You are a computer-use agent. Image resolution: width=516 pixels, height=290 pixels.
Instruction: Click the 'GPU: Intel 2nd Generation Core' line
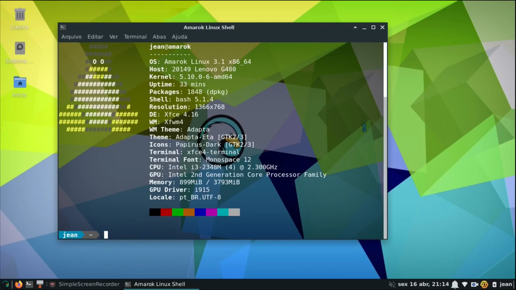[x=238, y=175]
